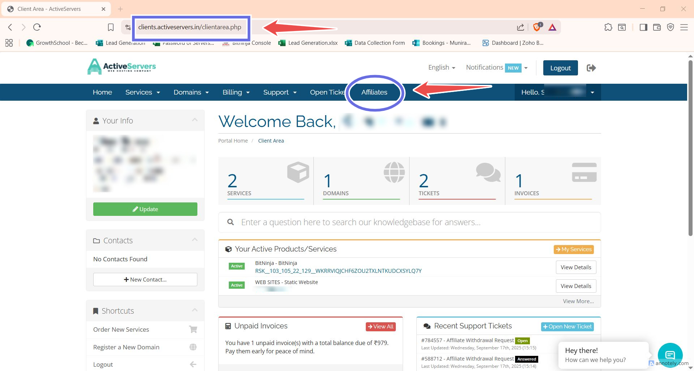The width and height of the screenshot is (694, 371).
Task: Open the live chat bubble icon
Action: point(670,355)
